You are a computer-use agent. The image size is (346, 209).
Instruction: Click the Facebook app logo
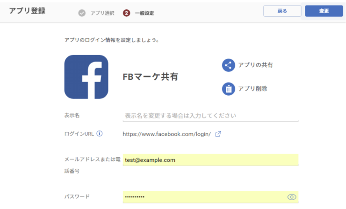click(x=86, y=77)
